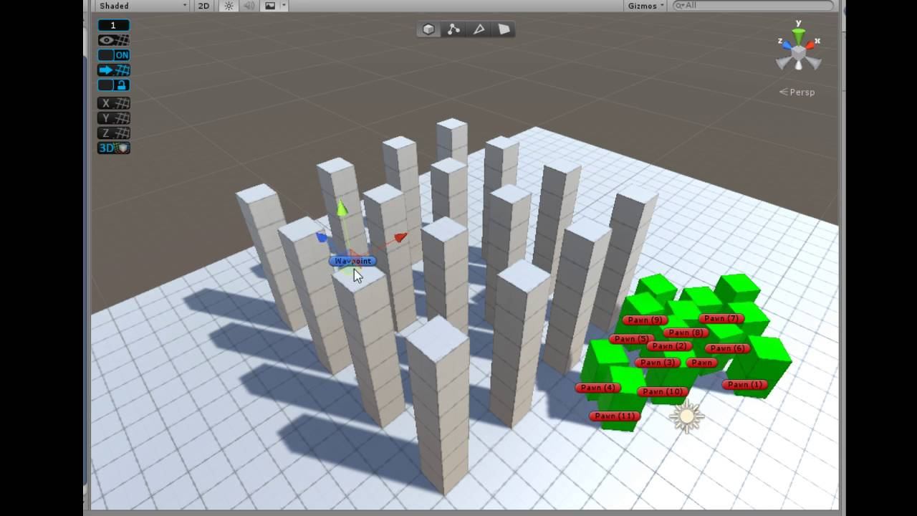Toggle ProGrids grid visibility eye icon

coord(113,40)
